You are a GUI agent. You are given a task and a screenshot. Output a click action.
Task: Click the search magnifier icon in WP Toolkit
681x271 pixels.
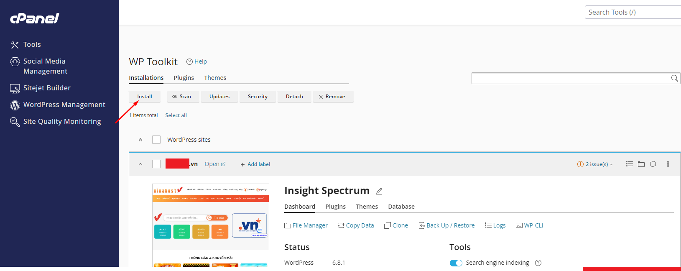(674, 78)
